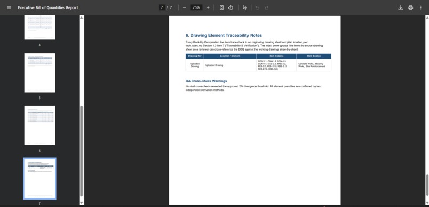Click the 75% zoom level field
Screen dimensions: 429x207
[196, 7]
